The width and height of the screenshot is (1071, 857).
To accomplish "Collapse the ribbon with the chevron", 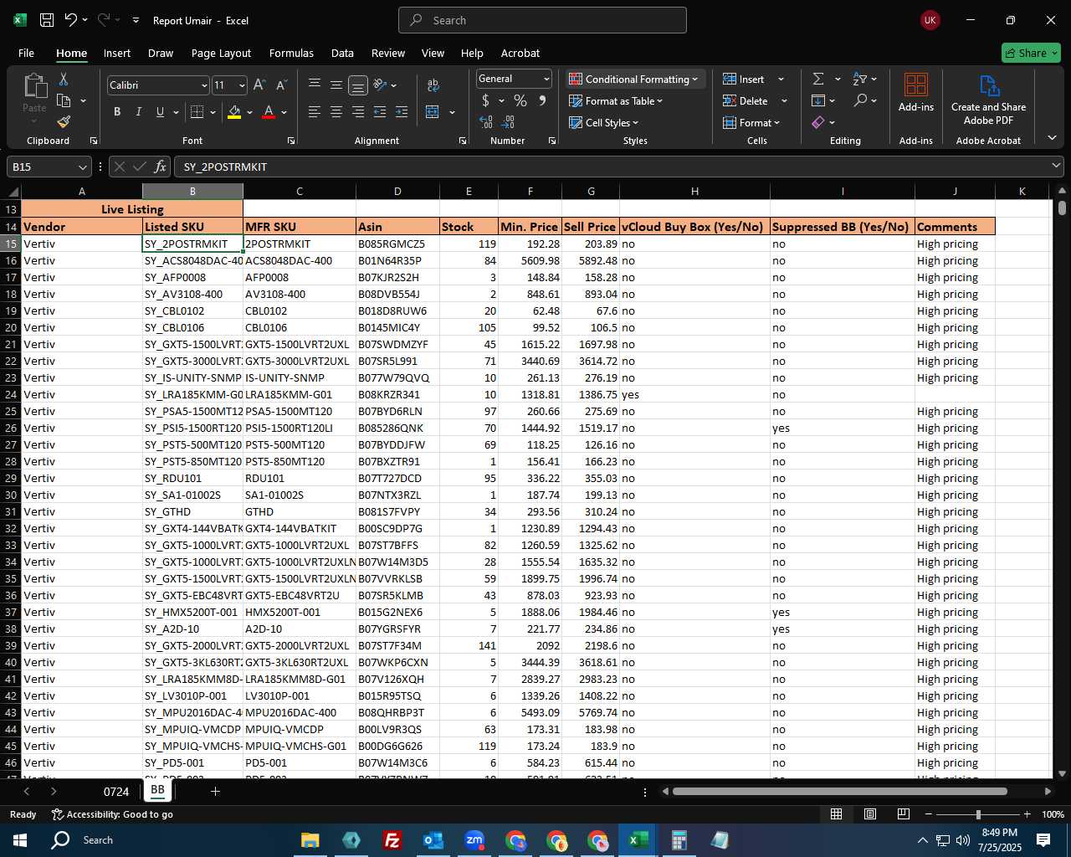I will 1052,138.
